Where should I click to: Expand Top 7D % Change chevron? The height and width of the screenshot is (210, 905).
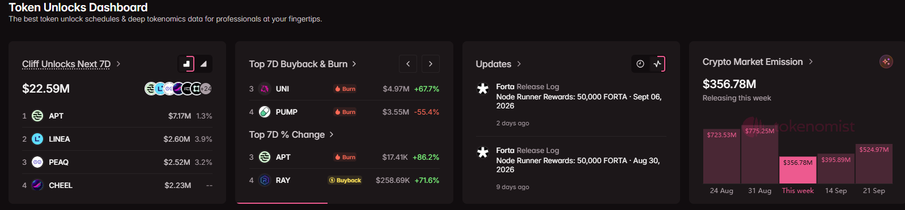[332, 134]
